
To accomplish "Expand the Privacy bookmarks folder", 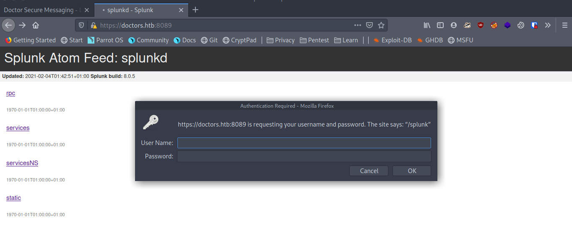I will tap(281, 40).
